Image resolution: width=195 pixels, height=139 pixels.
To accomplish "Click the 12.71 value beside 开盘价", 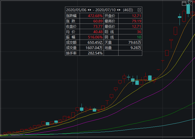I will click(x=137, y=16).
